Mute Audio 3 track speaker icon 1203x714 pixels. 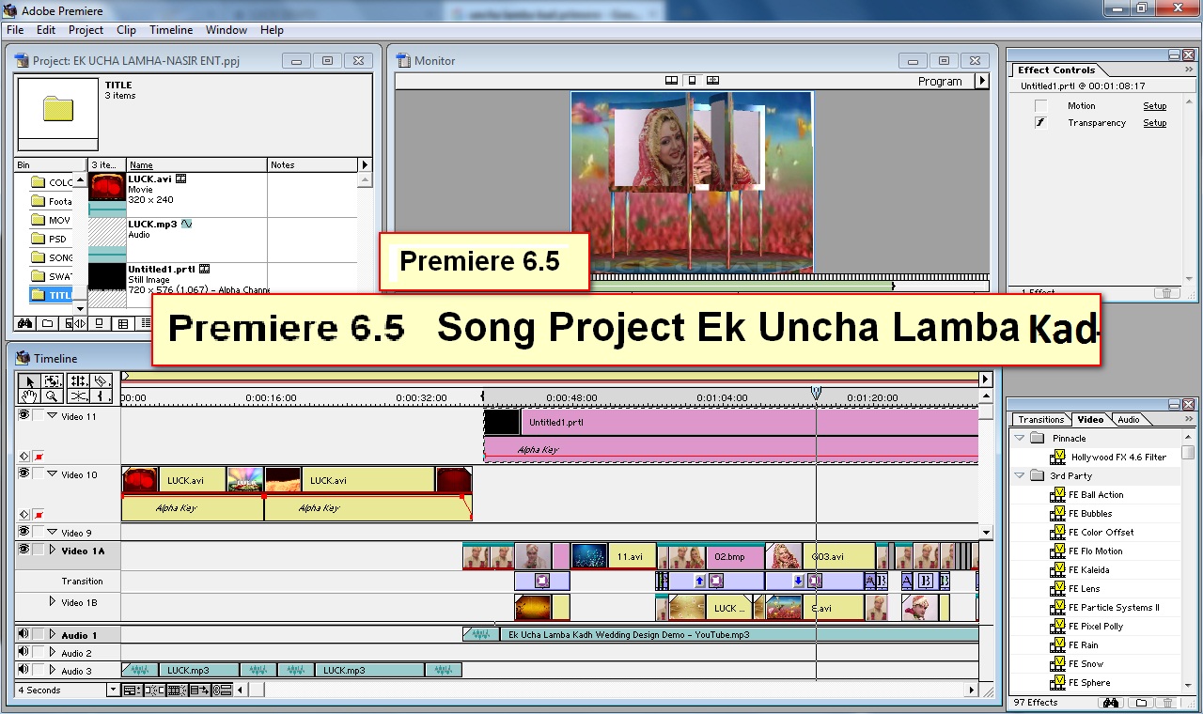coord(23,671)
